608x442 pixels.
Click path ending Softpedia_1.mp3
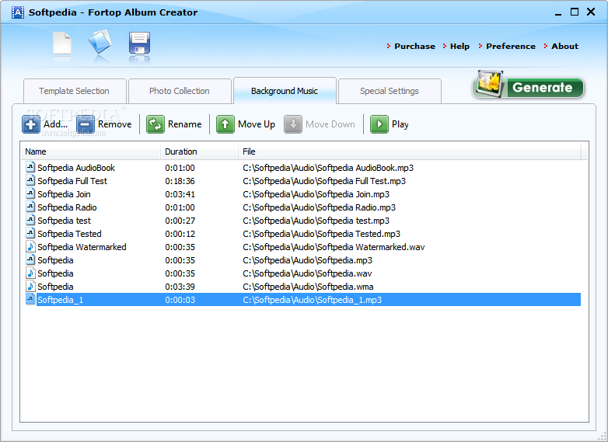[x=312, y=300]
